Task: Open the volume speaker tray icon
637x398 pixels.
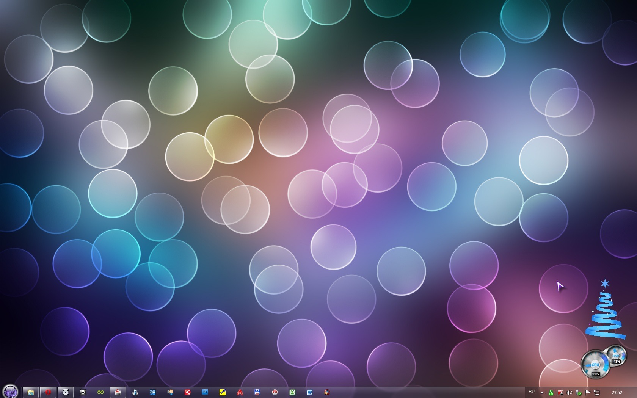Action: (569, 393)
